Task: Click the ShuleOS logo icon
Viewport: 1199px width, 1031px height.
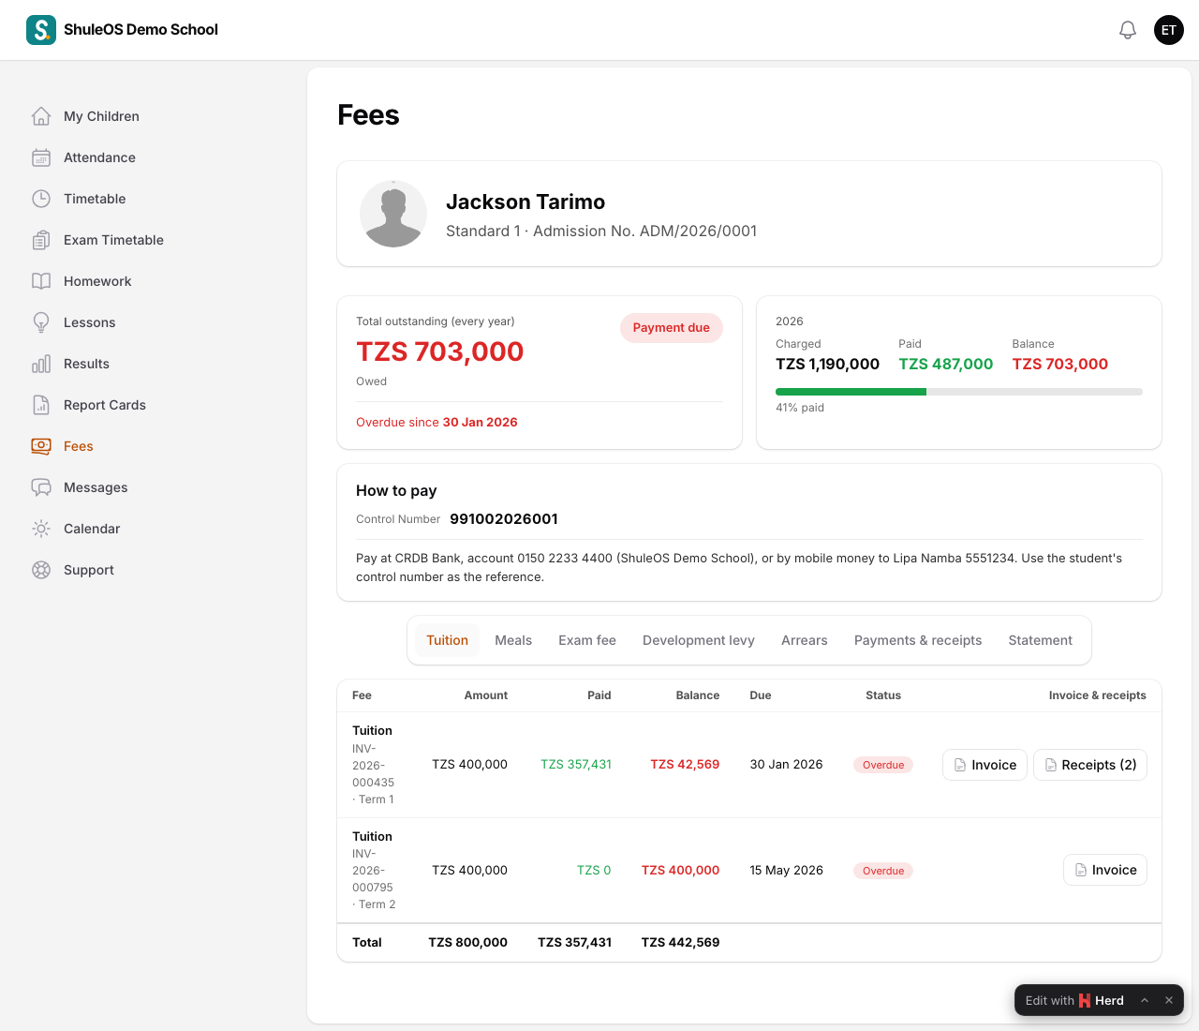Action: [x=41, y=30]
